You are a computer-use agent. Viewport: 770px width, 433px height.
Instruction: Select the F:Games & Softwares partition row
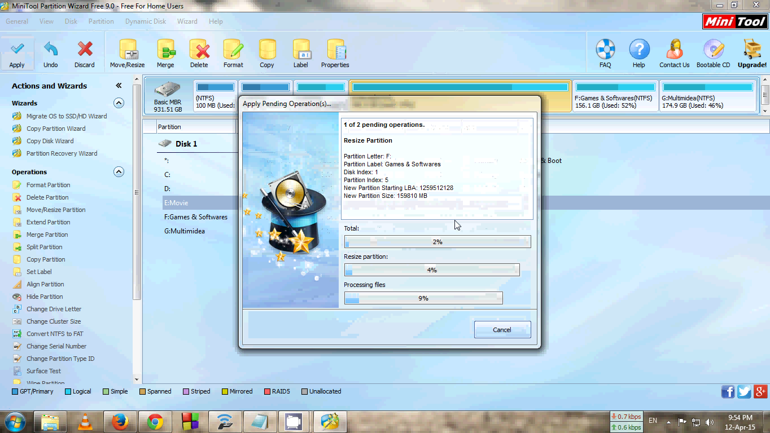coord(196,217)
